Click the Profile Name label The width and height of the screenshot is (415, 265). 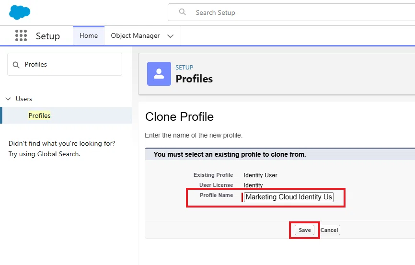click(x=217, y=195)
